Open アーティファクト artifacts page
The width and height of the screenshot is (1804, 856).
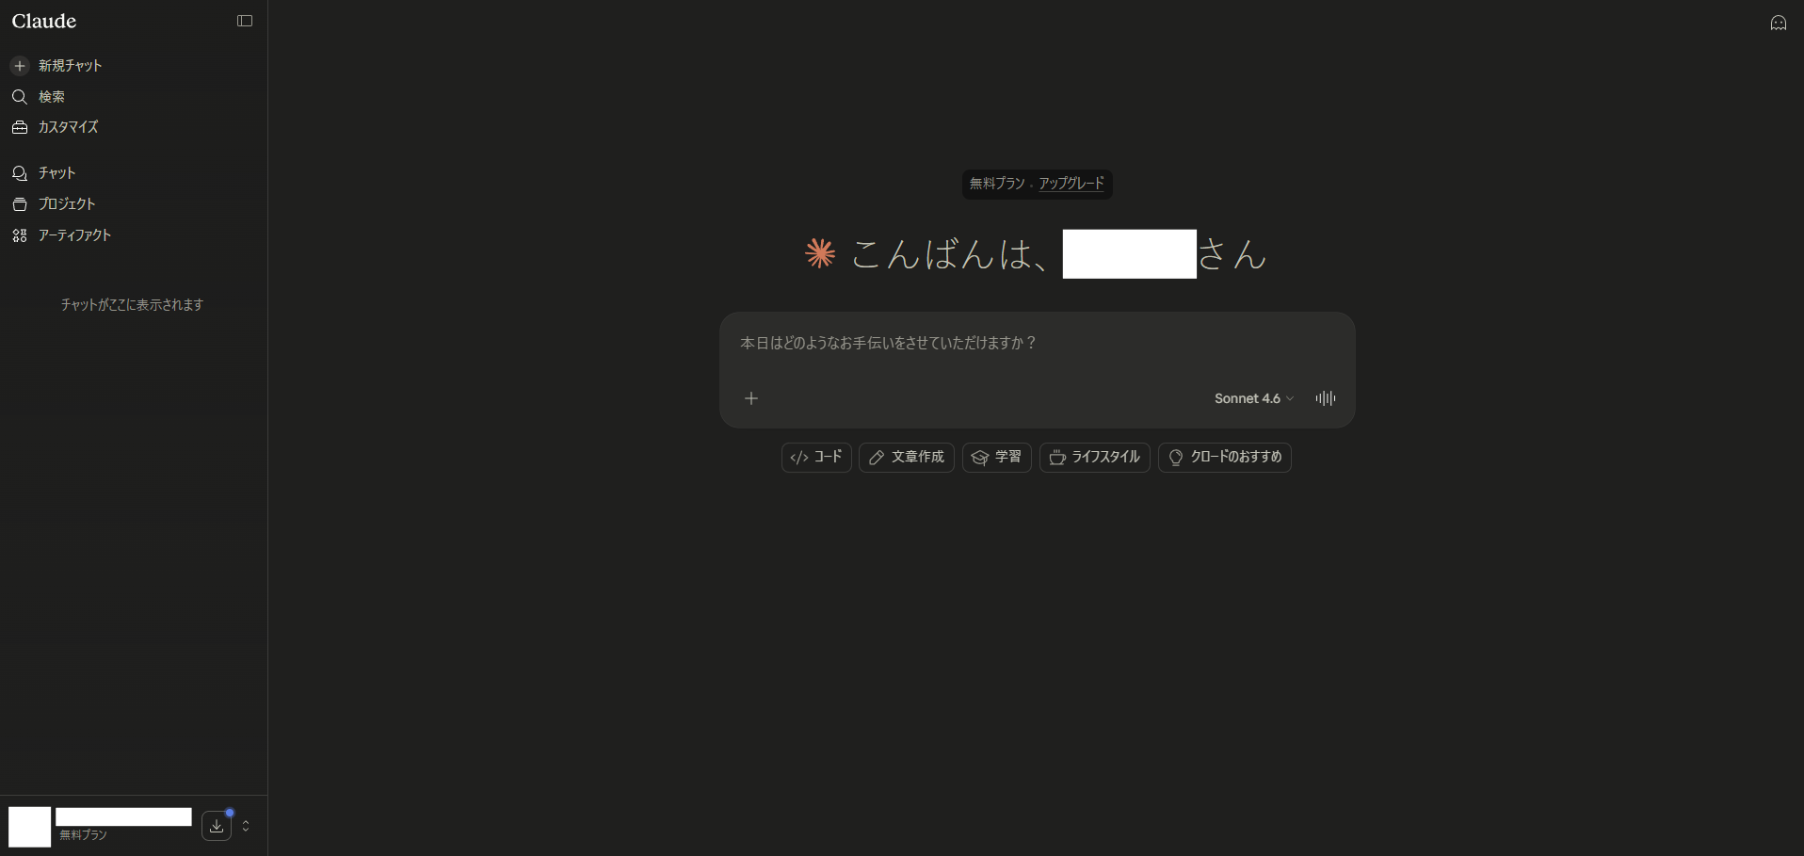[74, 235]
